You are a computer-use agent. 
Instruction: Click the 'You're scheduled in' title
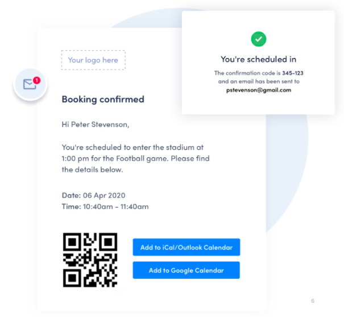pyautogui.click(x=259, y=59)
